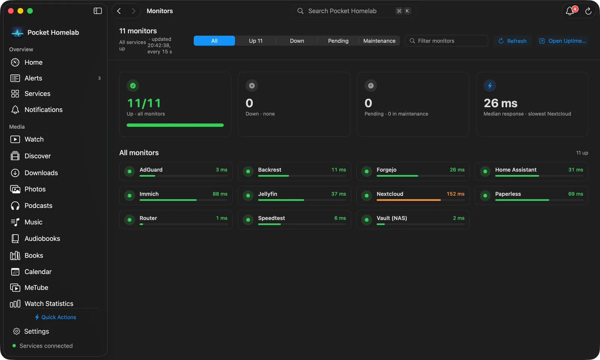This screenshot has height=360, width=600.
Task: Select the Down filter tab
Action: click(297, 41)
